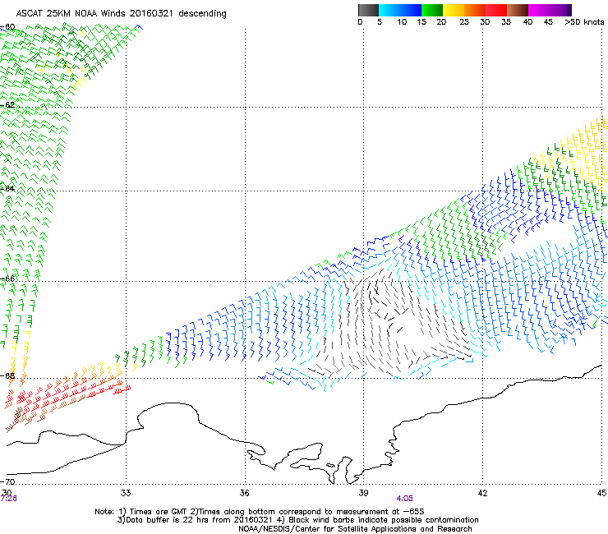Click the '-70' latitude axis label
The width and height of the screenshot is (608, 534).
point(8,481)
